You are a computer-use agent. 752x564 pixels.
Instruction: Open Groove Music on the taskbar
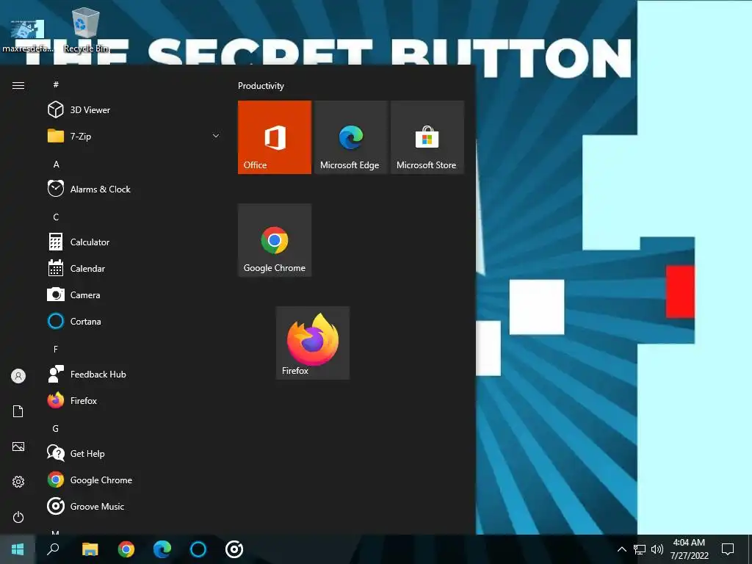click(234, 549)
